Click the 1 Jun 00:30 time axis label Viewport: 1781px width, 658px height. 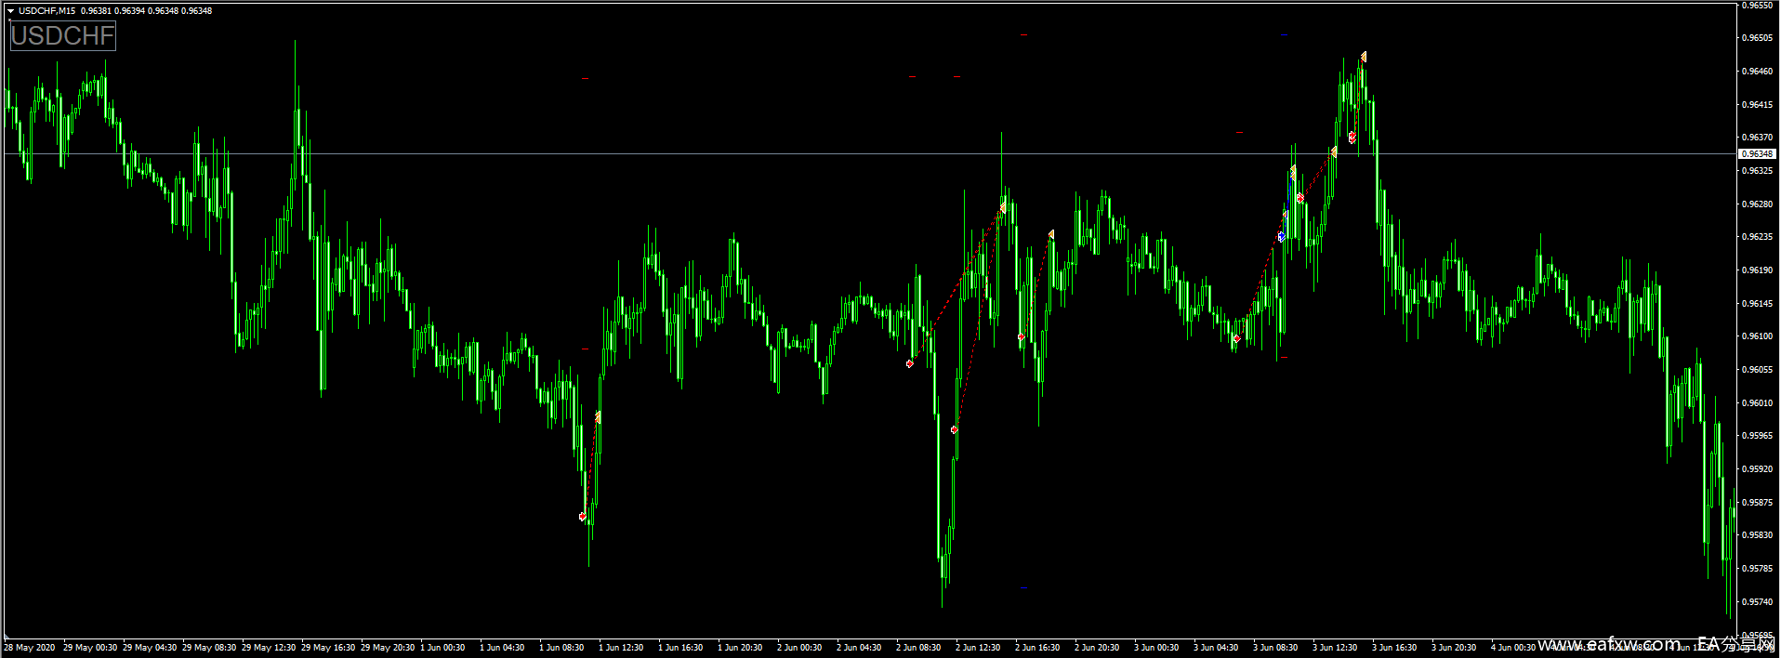442,648
